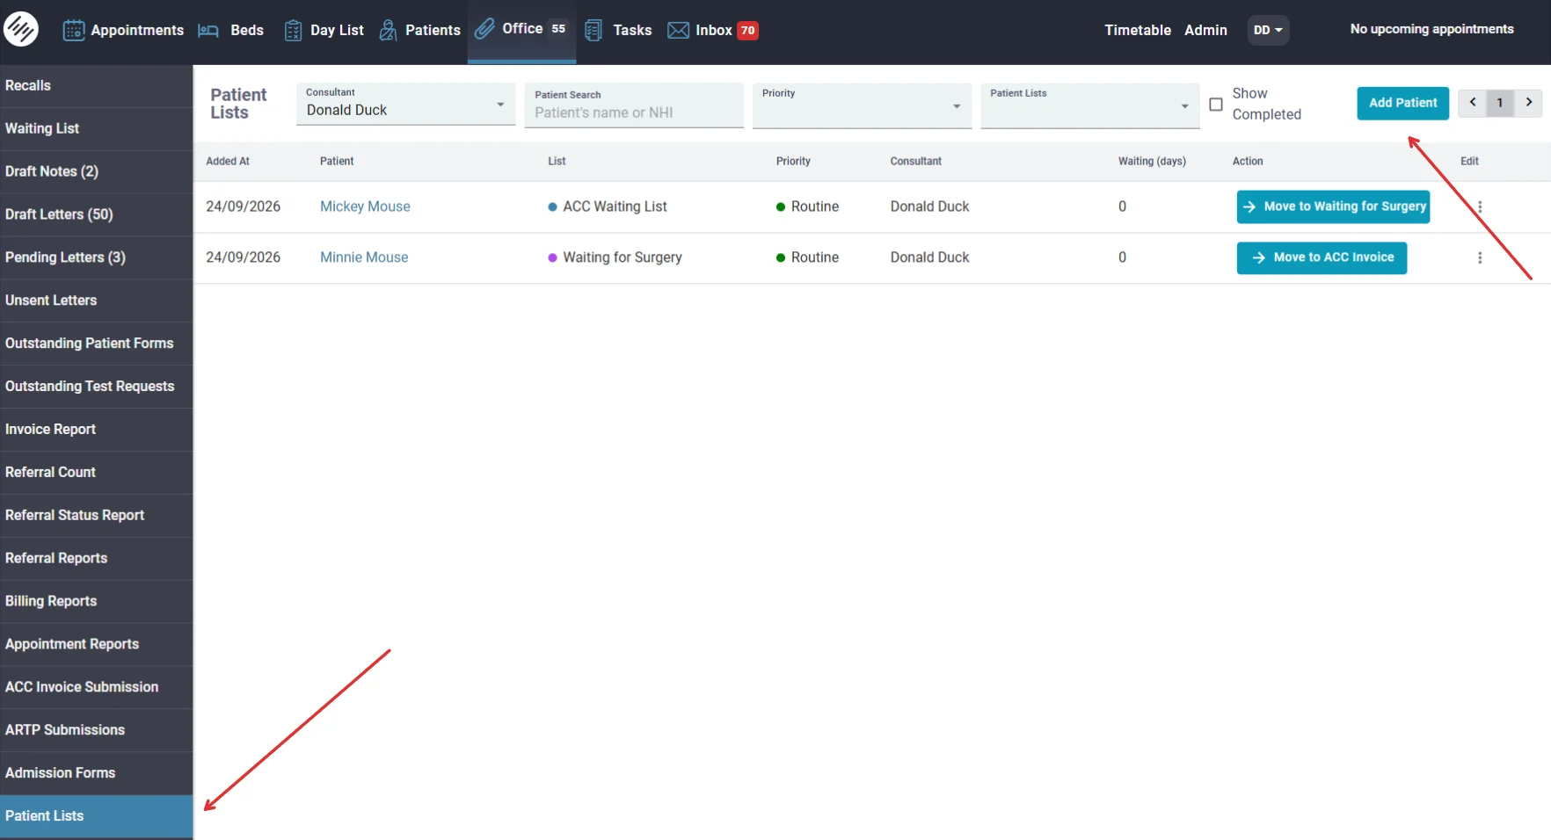Open Mickey Mouse patient link

pos(365,206)
